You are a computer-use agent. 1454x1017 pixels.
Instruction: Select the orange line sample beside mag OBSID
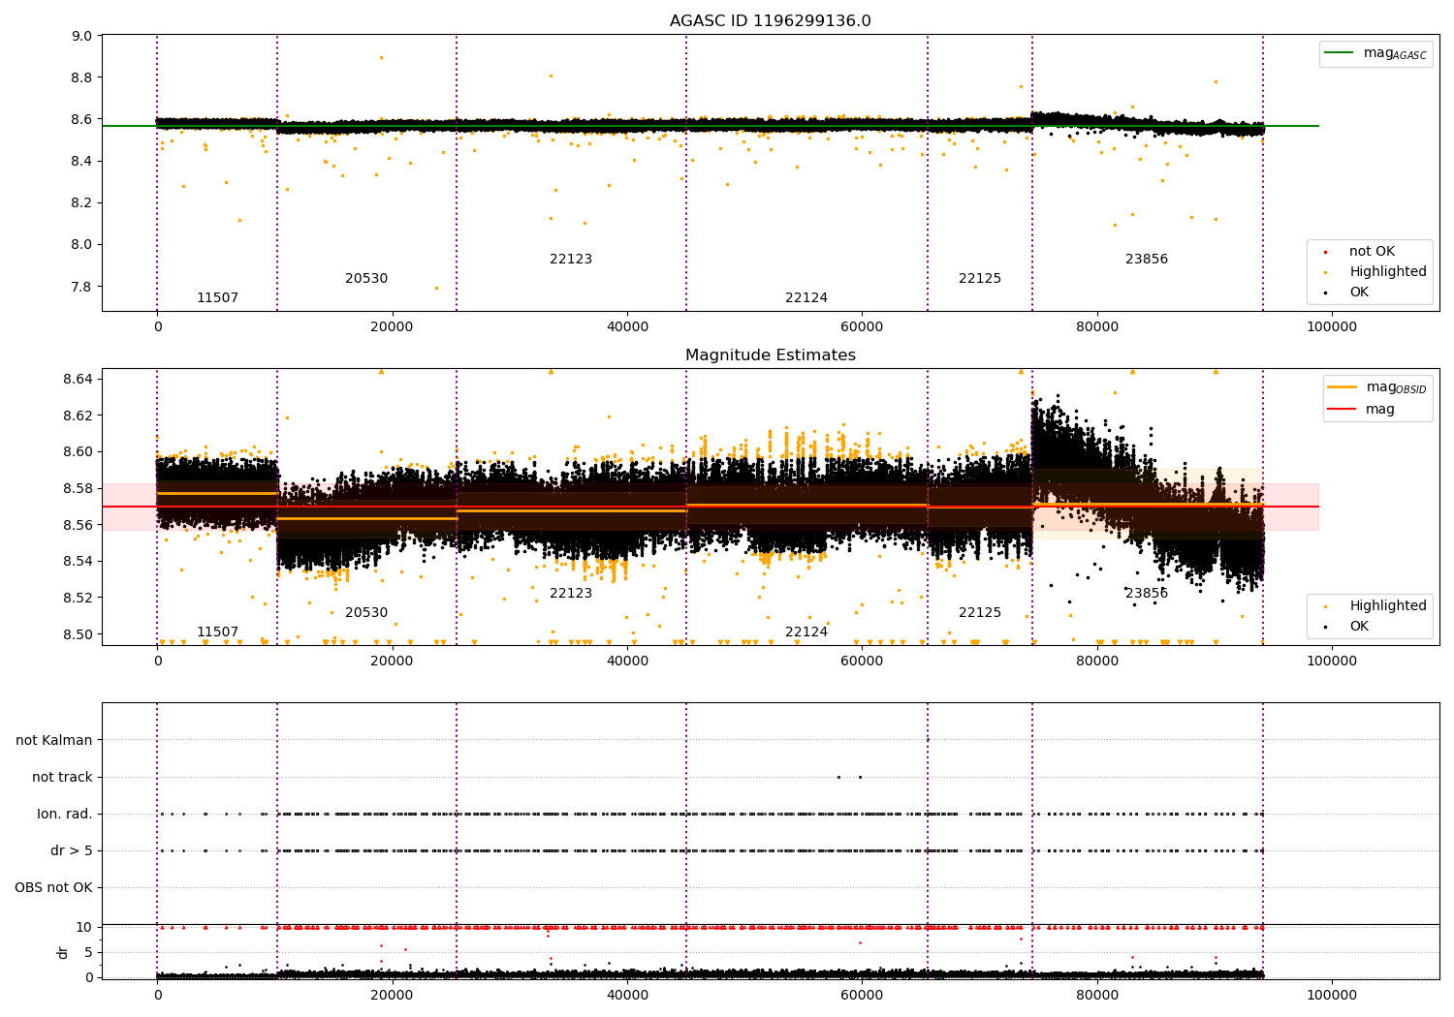tap(1343, 387)
